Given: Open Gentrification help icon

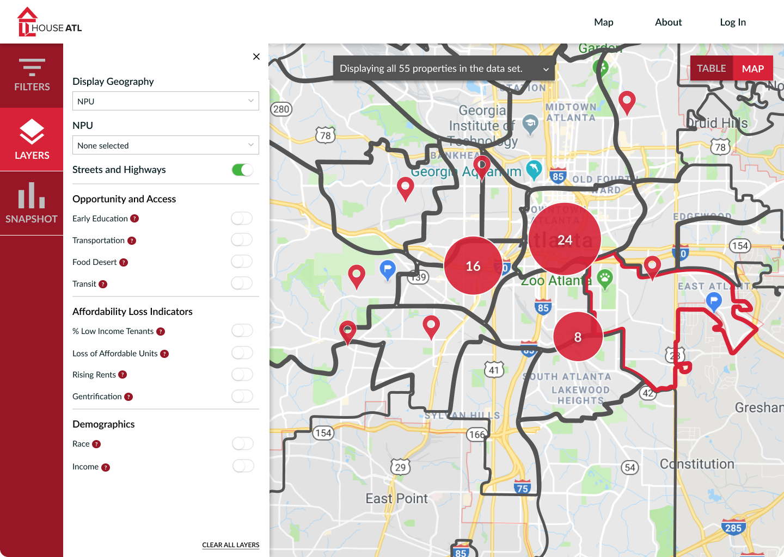Looking at the screenshot, I should [128, 397].
